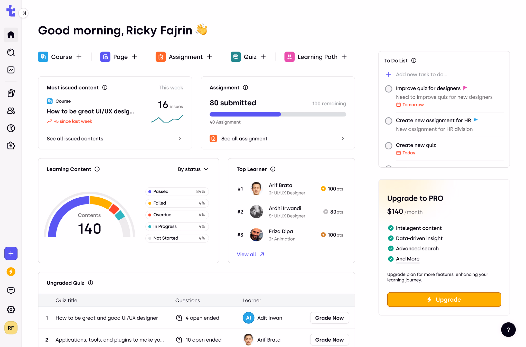Click the orange Upgrade button
This screenshot has height=347, width=526.
point(444,300)
